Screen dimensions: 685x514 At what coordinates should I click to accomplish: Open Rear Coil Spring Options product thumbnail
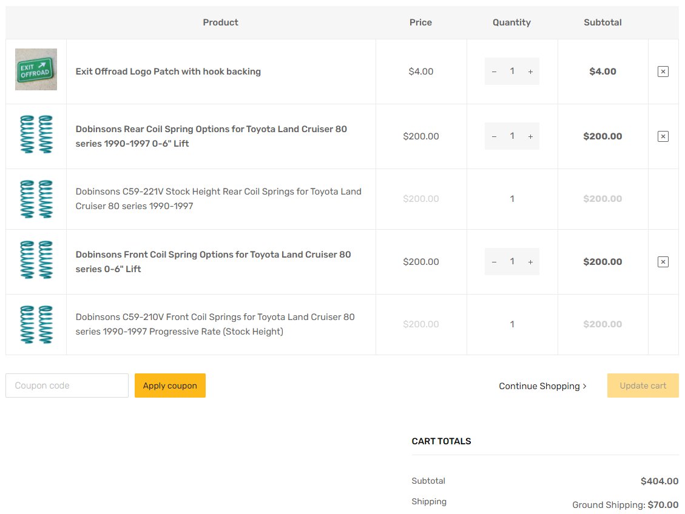pyautogui.click(x=36, y=135)
